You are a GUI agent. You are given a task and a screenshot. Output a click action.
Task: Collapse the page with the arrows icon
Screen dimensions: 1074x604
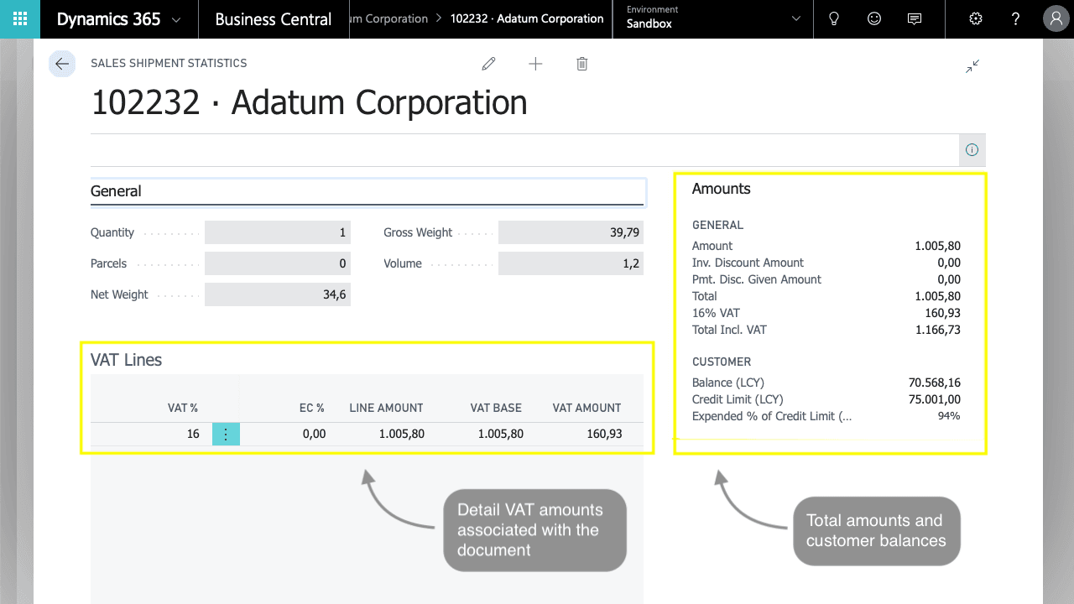click(972, 66)
